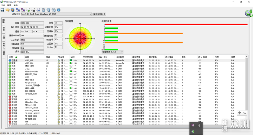Click the top-right icon in tray popup
This screenshot has height=135, width=253.
pyautogui.click(x=199, y=125)
